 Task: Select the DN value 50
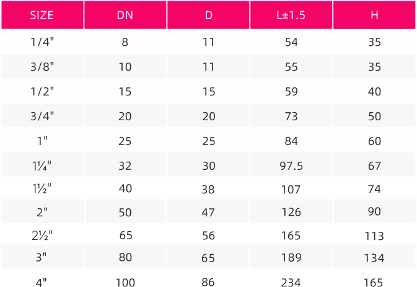(125, 212)
